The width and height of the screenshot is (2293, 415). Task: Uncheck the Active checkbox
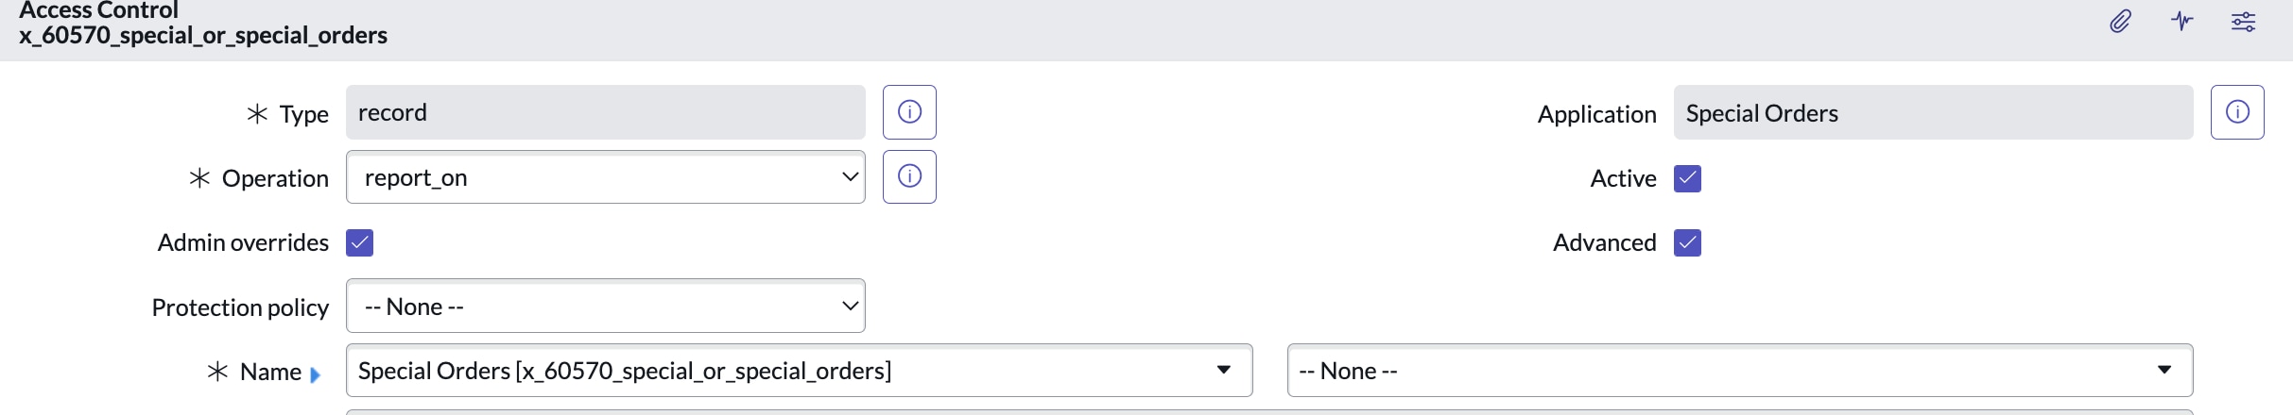[1687, 178]
